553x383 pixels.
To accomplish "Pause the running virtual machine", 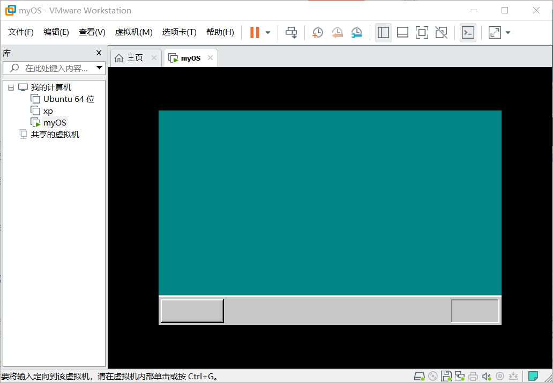I will pos(255,33).
